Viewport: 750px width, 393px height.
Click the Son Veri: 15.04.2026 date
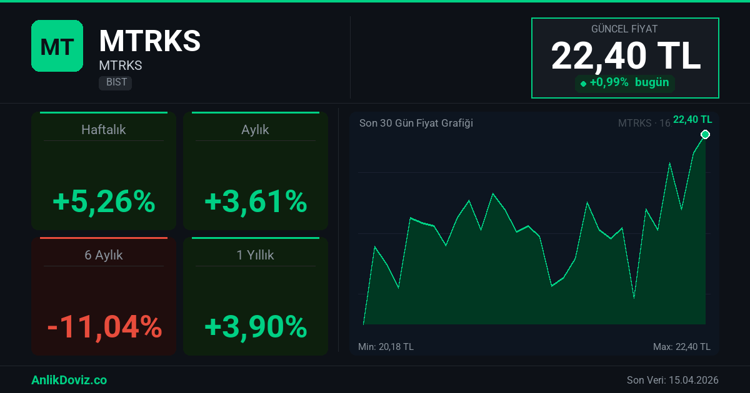[672, 380]
